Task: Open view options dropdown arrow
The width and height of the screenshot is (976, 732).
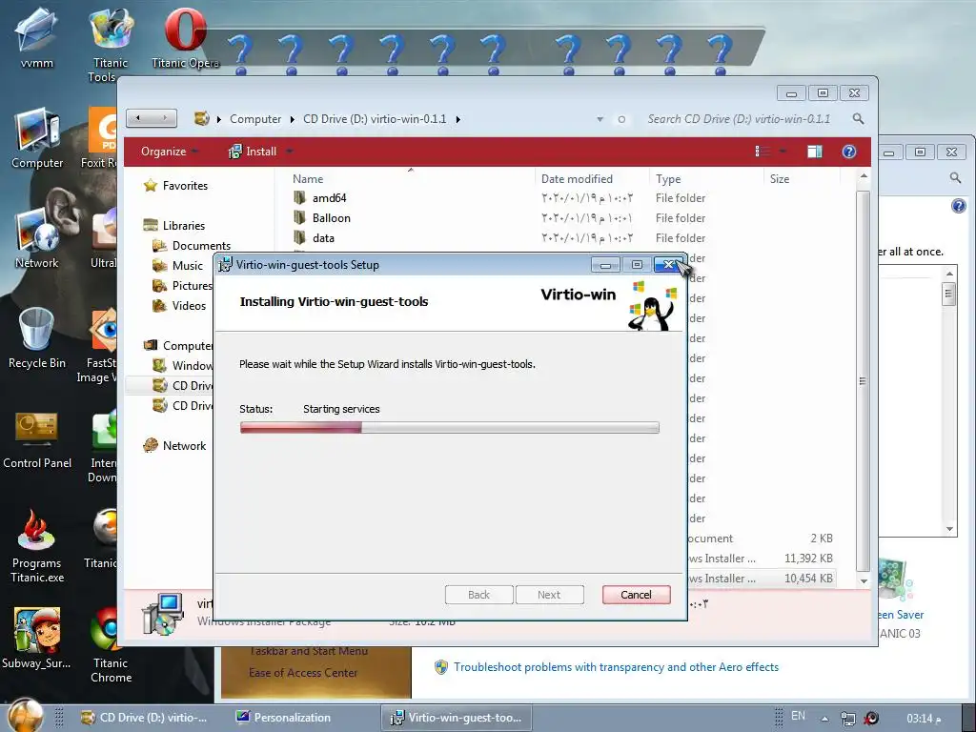Action: (x=783, y=152)
